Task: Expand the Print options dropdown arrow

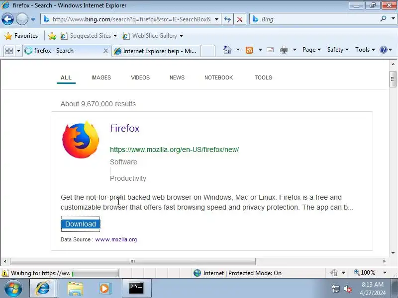Action: [295, 50]
